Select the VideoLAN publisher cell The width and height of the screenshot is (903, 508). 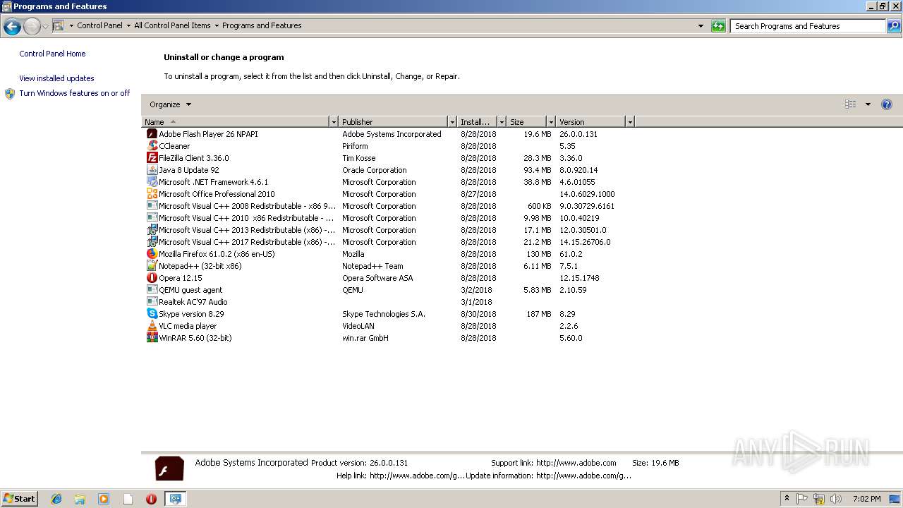[358, 326]
